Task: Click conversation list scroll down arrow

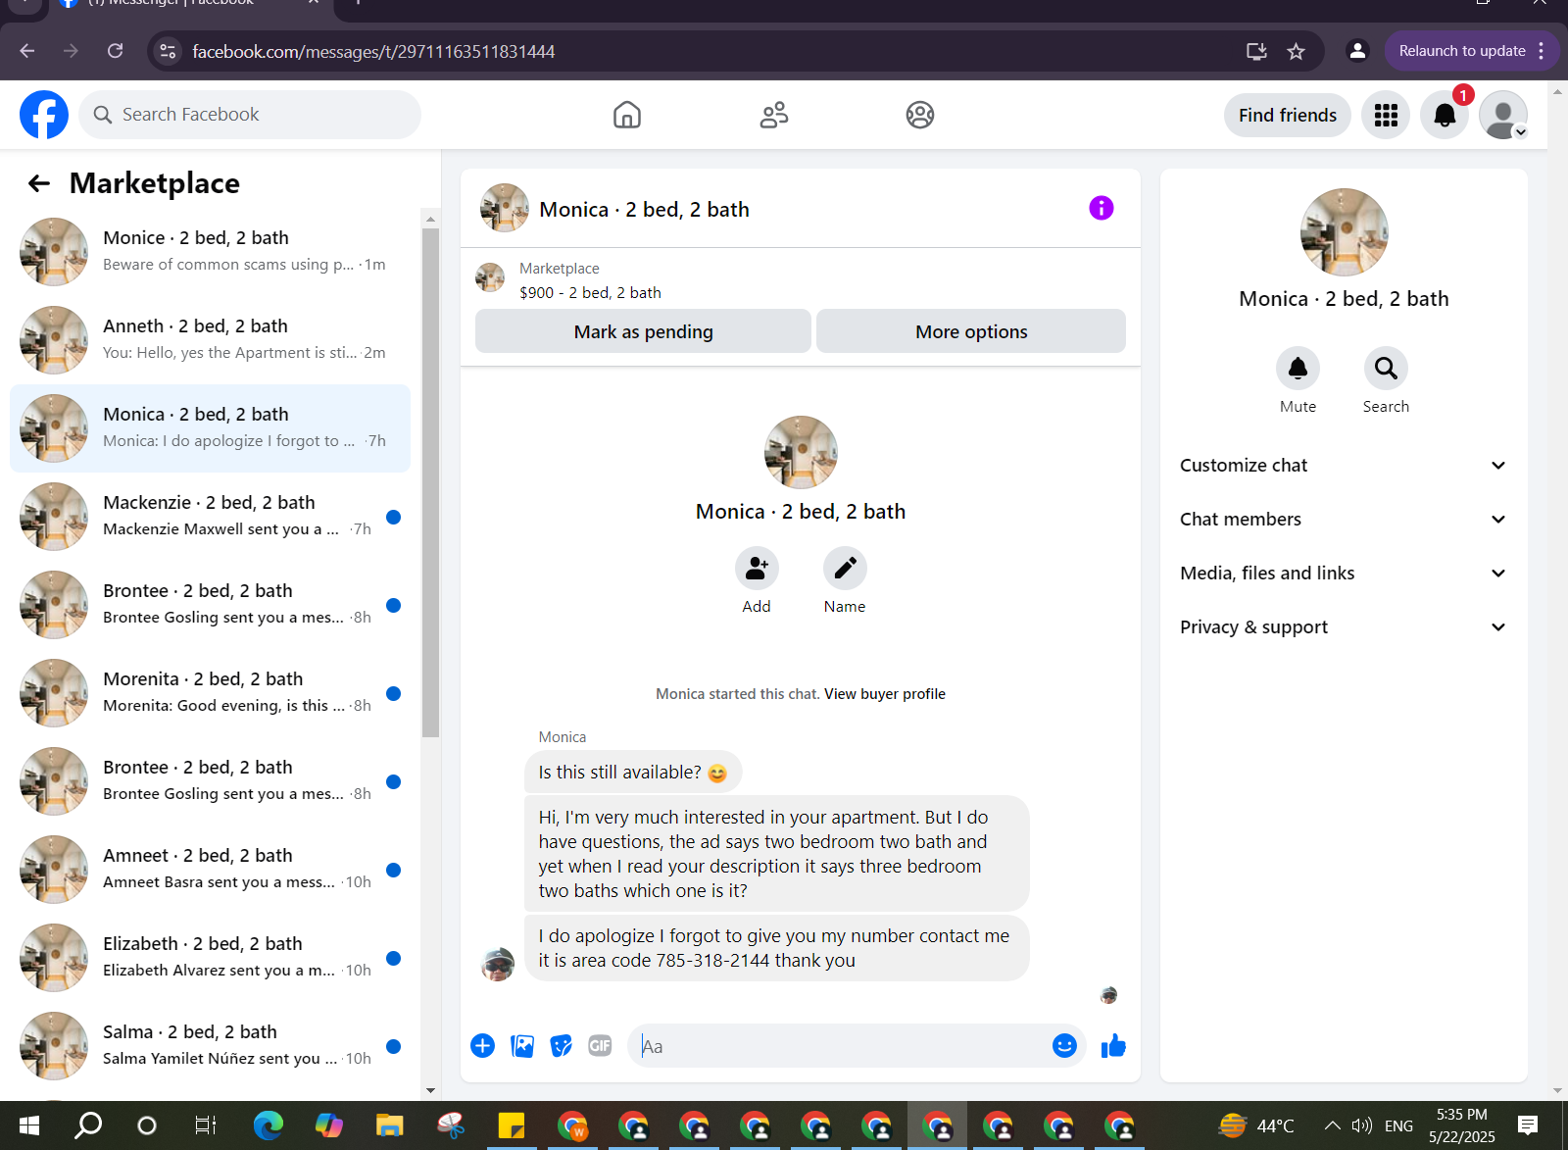Action: tap(430, 1090)
